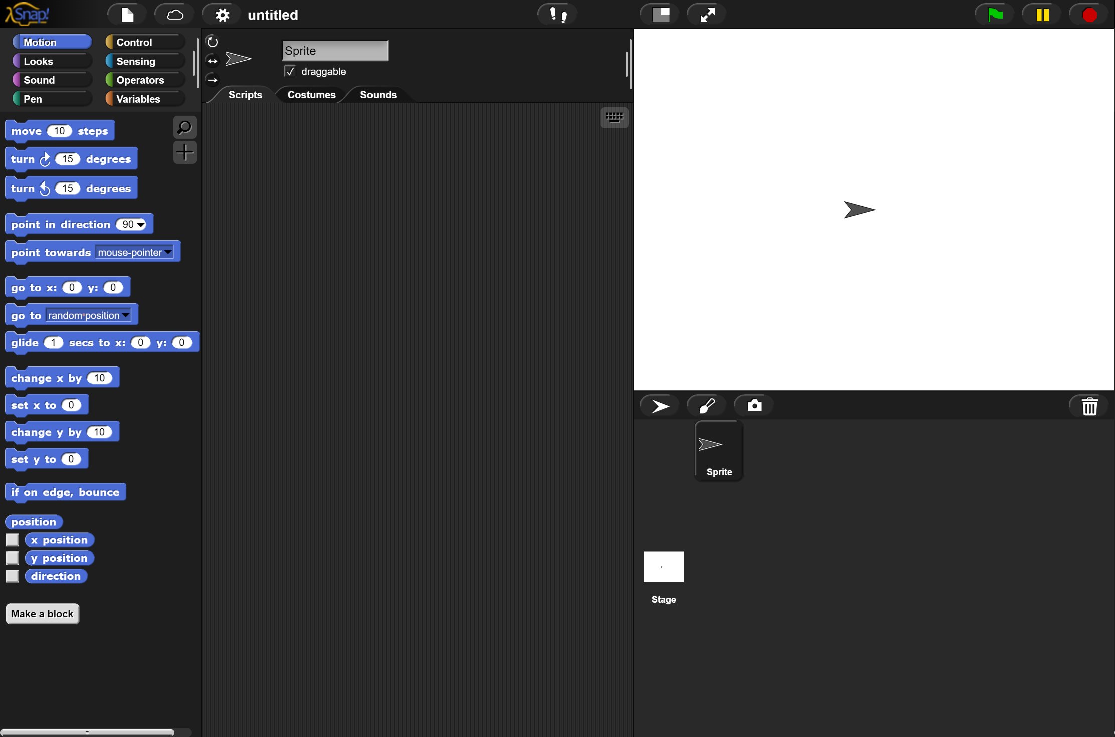Toggle the keyboard entry icon in scripts area
1115x737 pixels.
coord(614,118)
